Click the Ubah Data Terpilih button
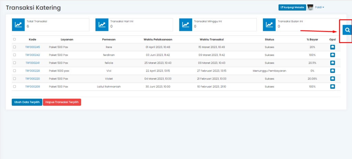The image size is (352, 159). coord(27,102)
